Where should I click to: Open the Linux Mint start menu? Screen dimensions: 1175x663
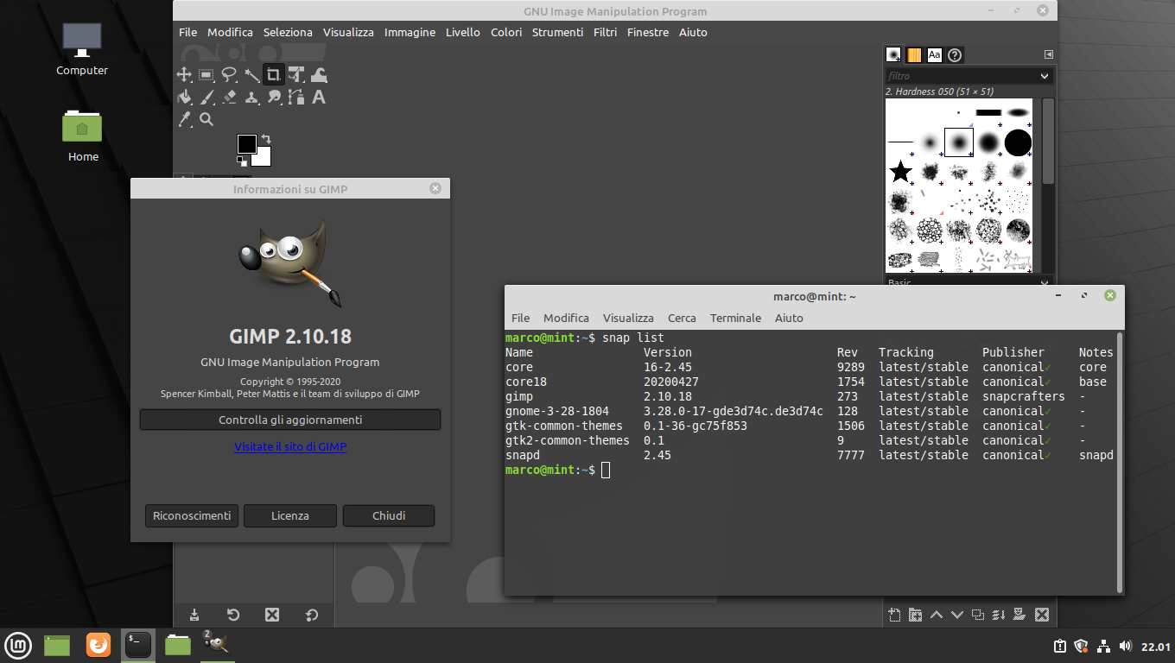[18, 644]
